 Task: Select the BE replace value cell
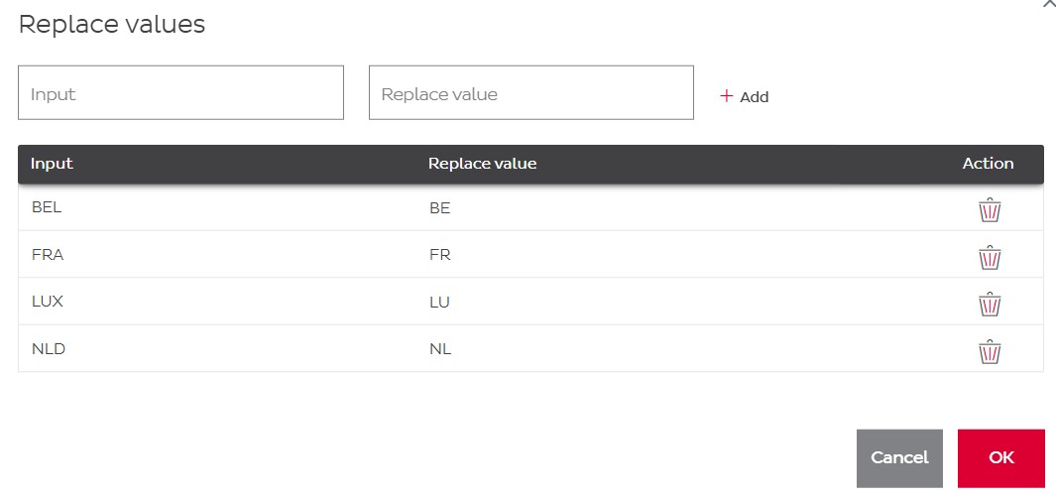point(440,208)
